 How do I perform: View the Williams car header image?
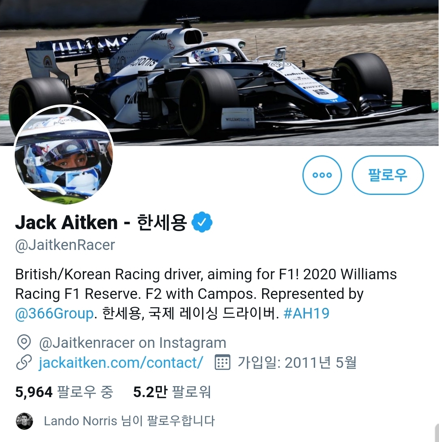click(x=219, y=73)
